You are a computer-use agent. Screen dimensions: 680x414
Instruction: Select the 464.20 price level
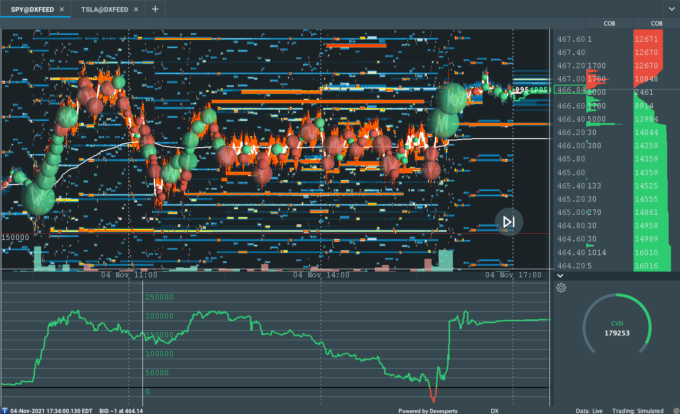tap(571, 266)
